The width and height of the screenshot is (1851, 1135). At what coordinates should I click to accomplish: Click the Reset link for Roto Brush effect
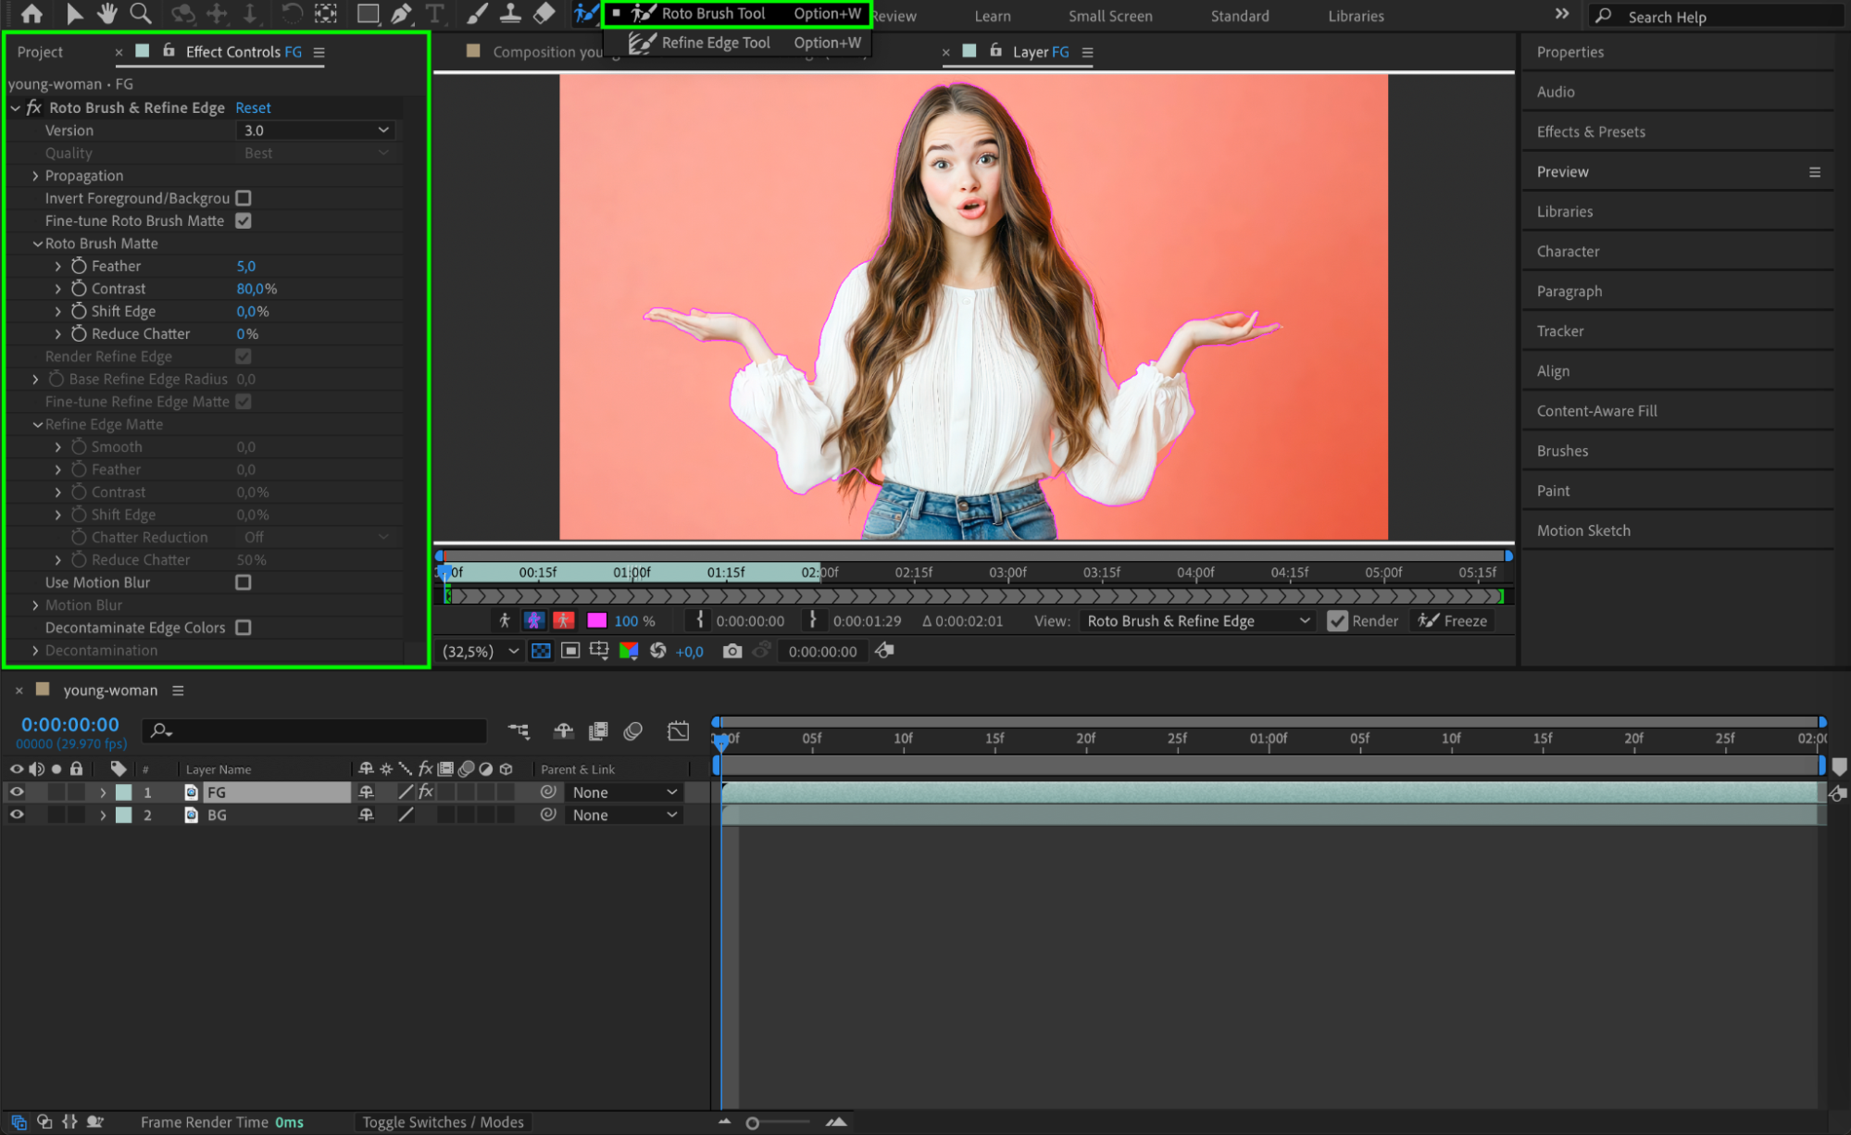click(x=253, y=108)
